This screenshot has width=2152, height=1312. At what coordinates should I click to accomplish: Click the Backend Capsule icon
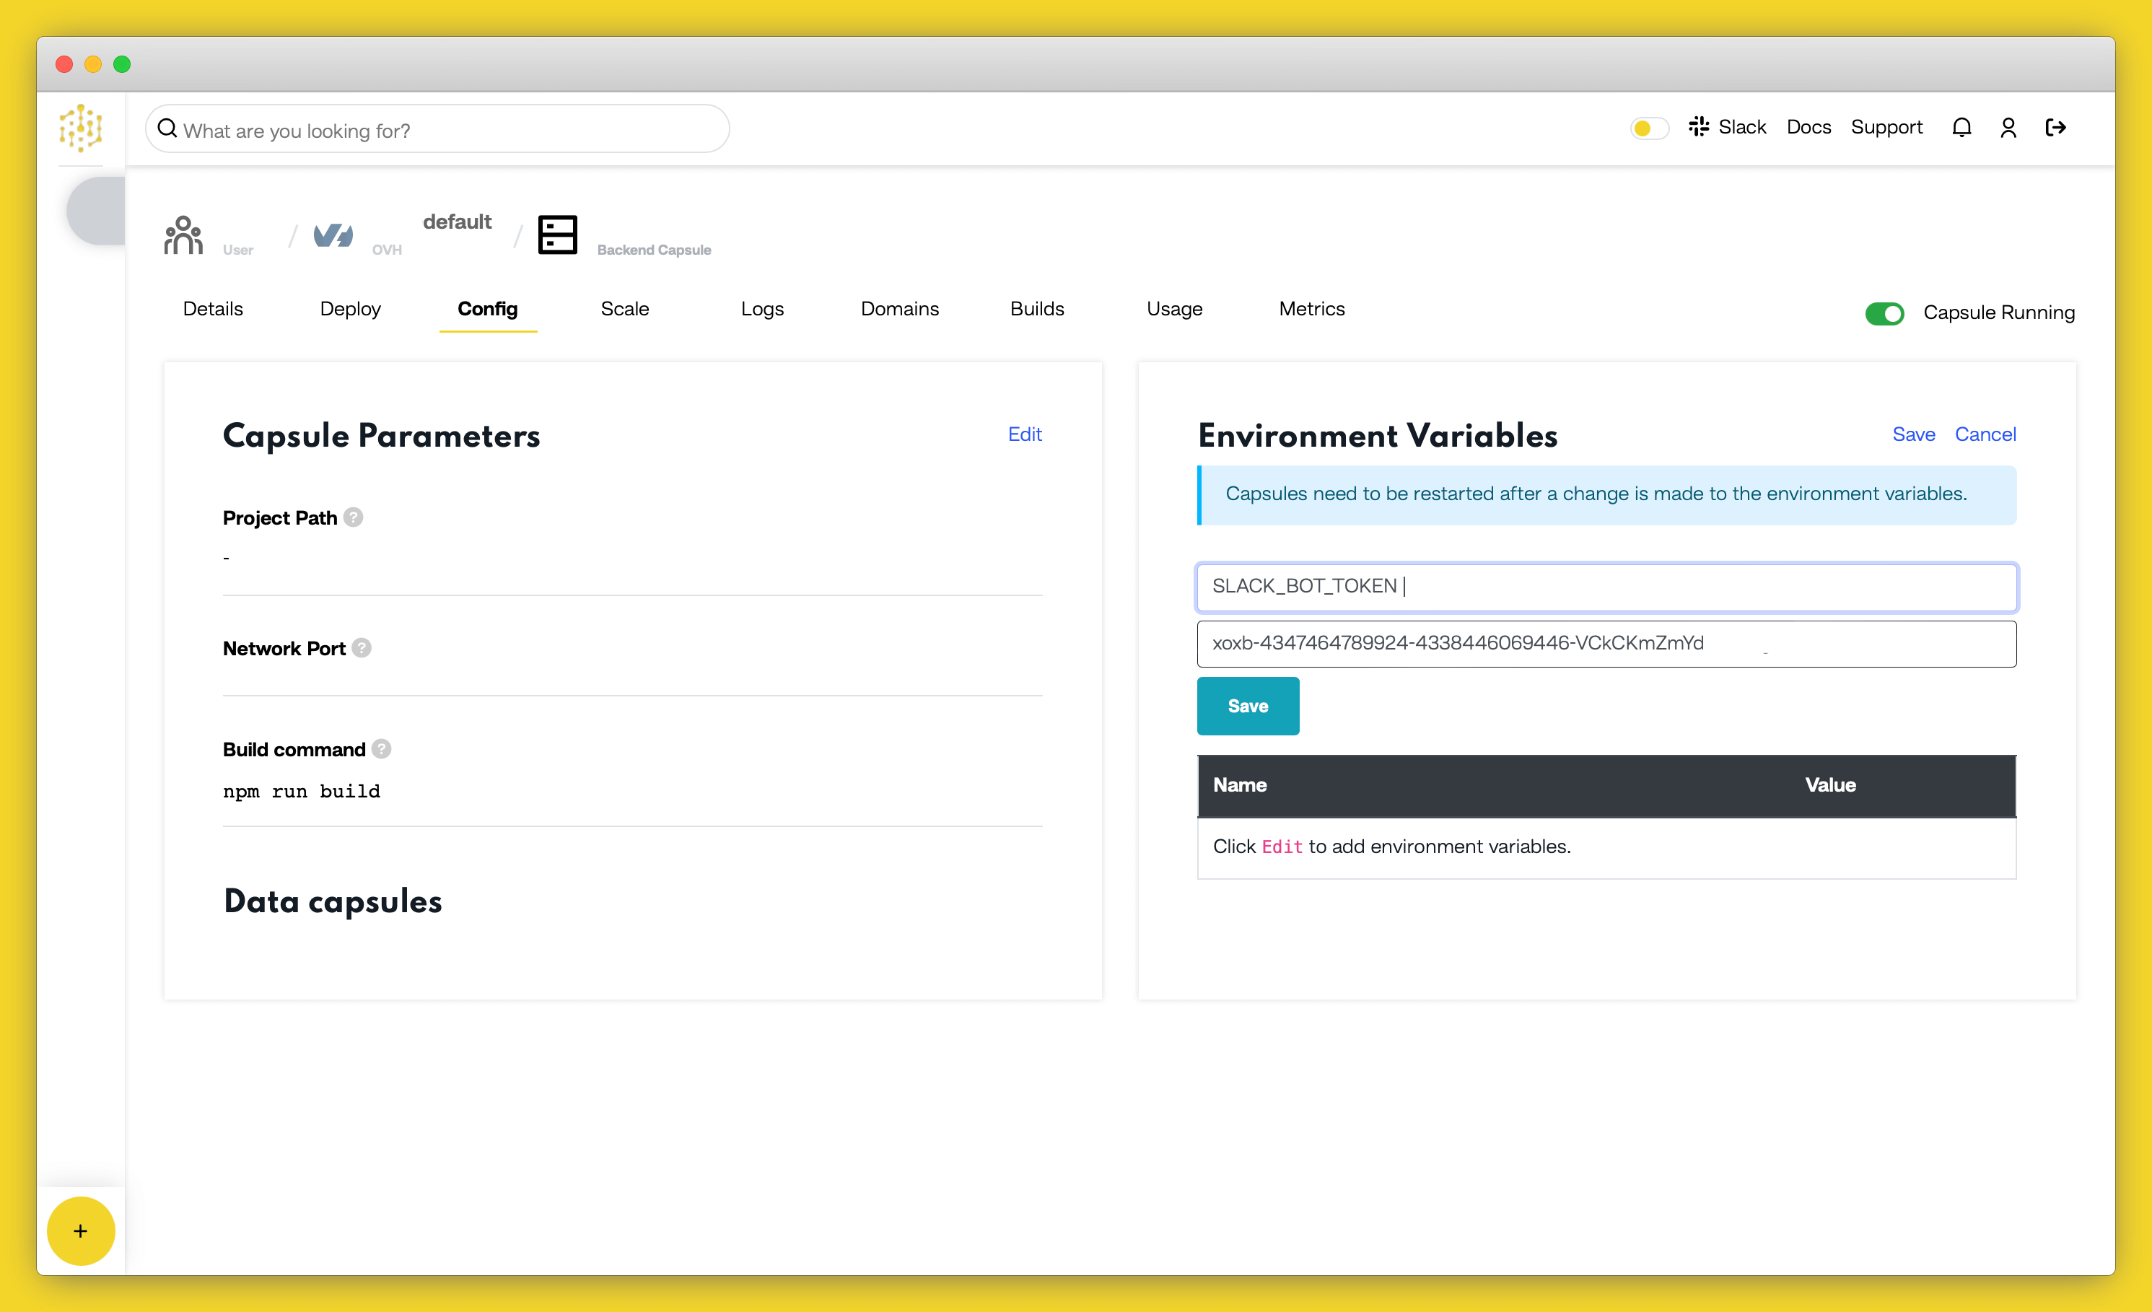click(556, 237)
